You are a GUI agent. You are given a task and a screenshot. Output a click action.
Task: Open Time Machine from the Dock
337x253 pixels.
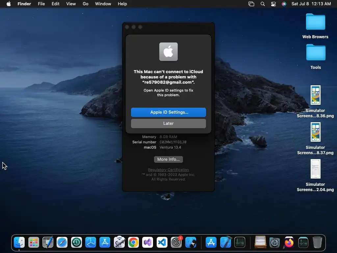[76, 242]
